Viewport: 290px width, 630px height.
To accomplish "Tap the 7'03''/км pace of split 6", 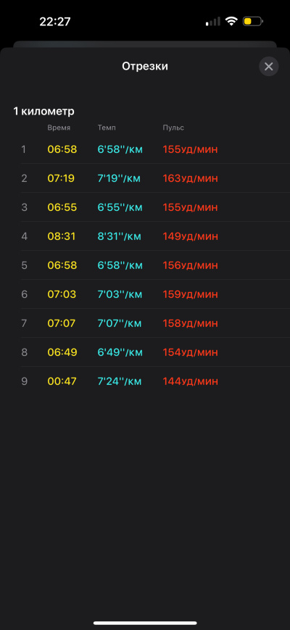I will 120,294.
